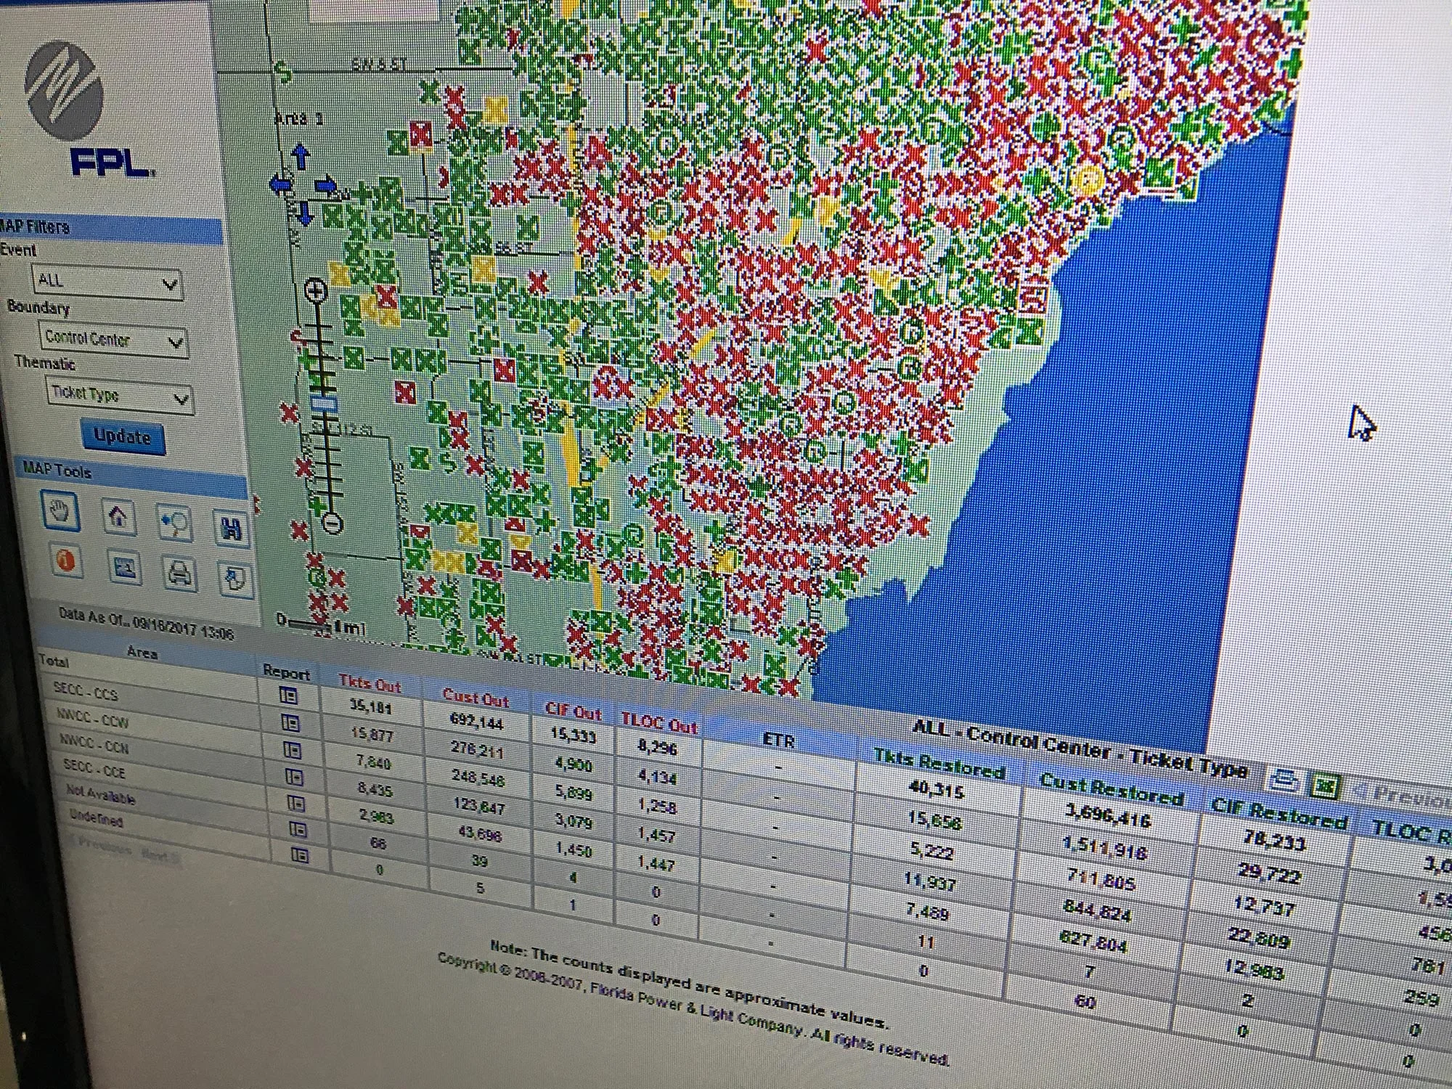Click the Report column header
The width and height of the screenshot is (1452, 1089).
click(x=286, y=673)
